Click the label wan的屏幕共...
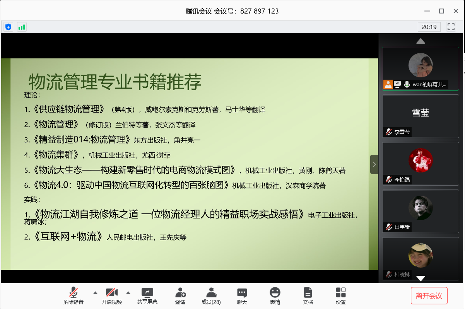 429,84
